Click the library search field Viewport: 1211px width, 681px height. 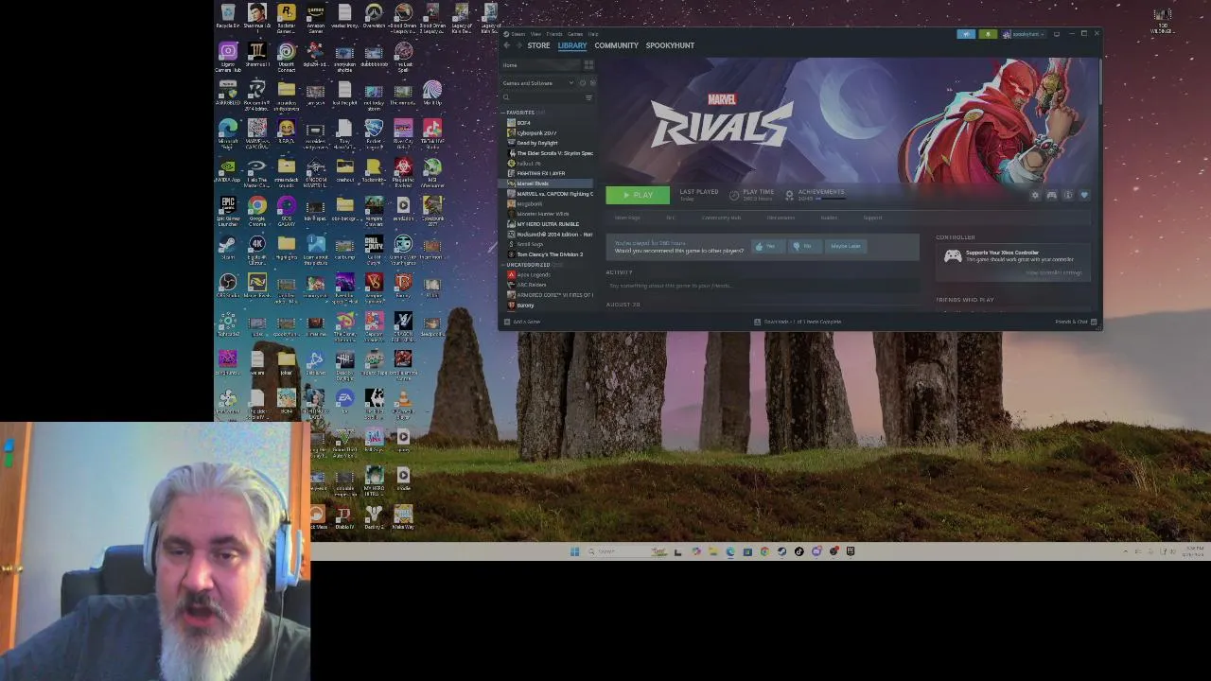(x=543, y=97)
